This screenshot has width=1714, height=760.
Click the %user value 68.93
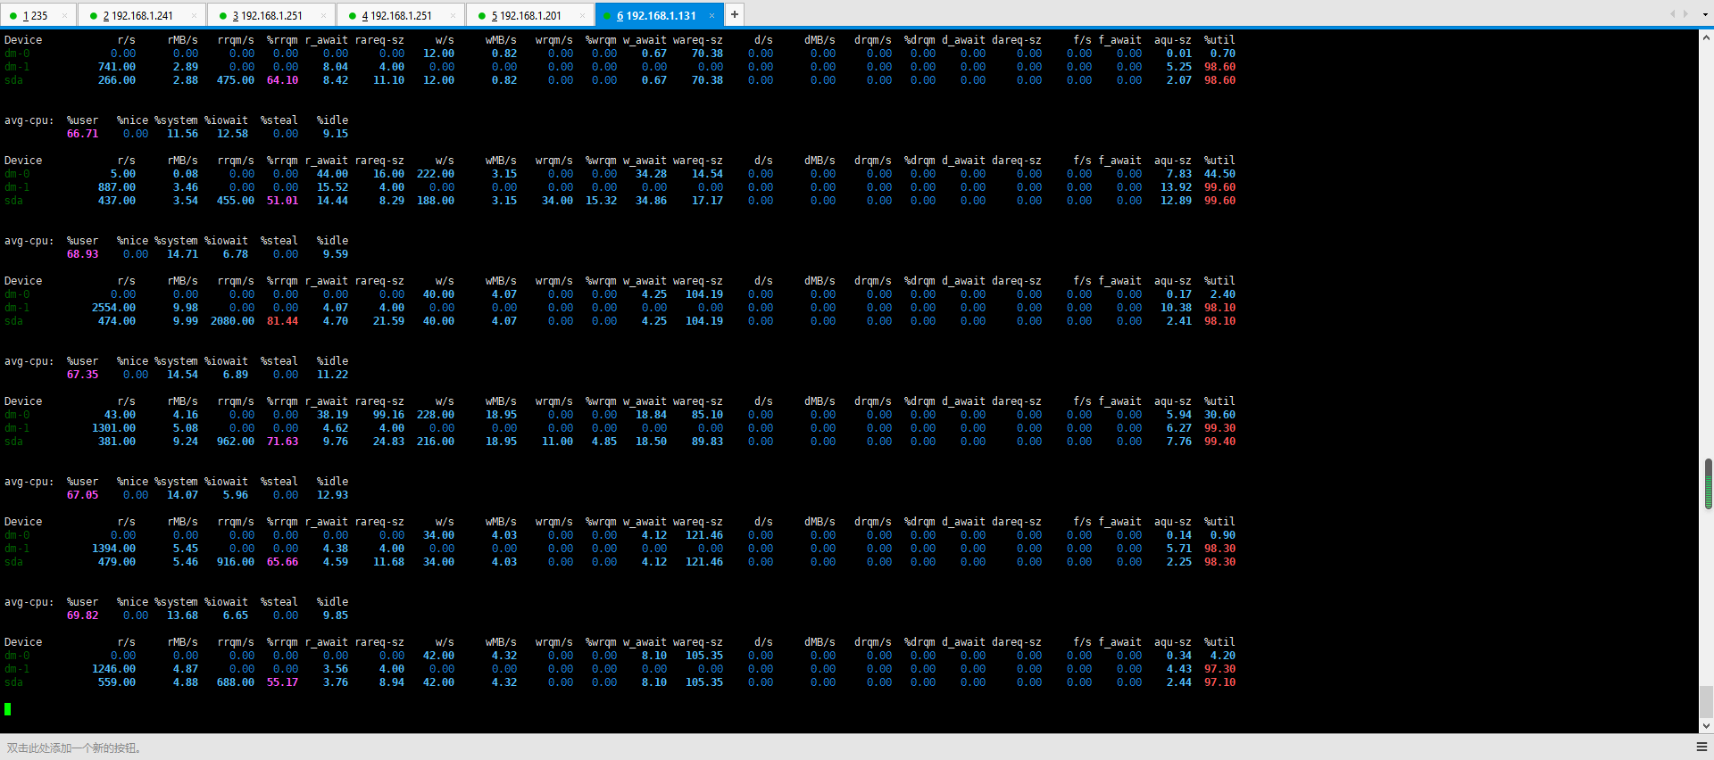point(82,254)
